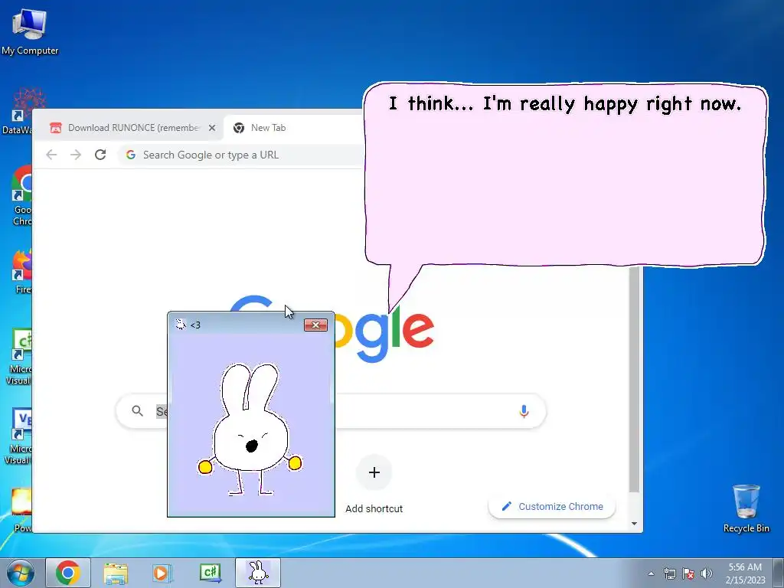This screenshot has height=588, width=784.
Task: Go forward in Chrome
Action: 76,155
